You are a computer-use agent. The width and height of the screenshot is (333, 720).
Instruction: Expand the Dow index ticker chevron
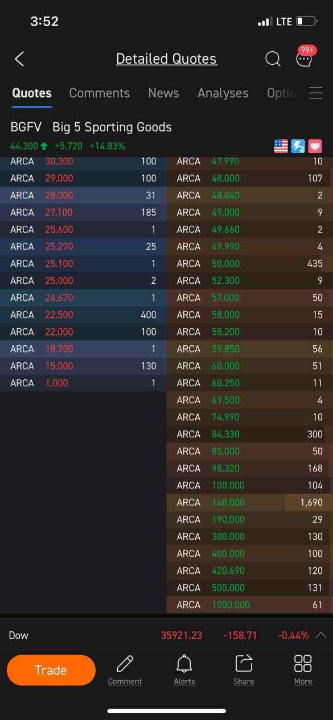[321, 635]
